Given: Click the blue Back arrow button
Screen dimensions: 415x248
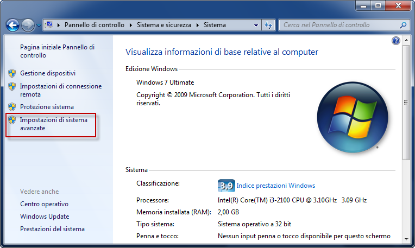Looking at the screenshot, I should coord(12,26).
